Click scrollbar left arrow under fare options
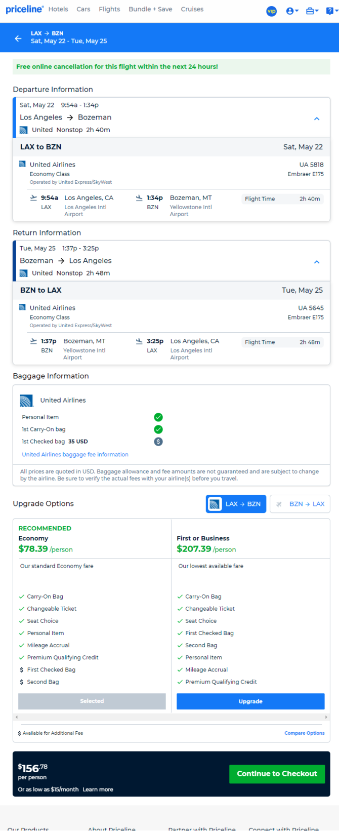 click(17, 717)
